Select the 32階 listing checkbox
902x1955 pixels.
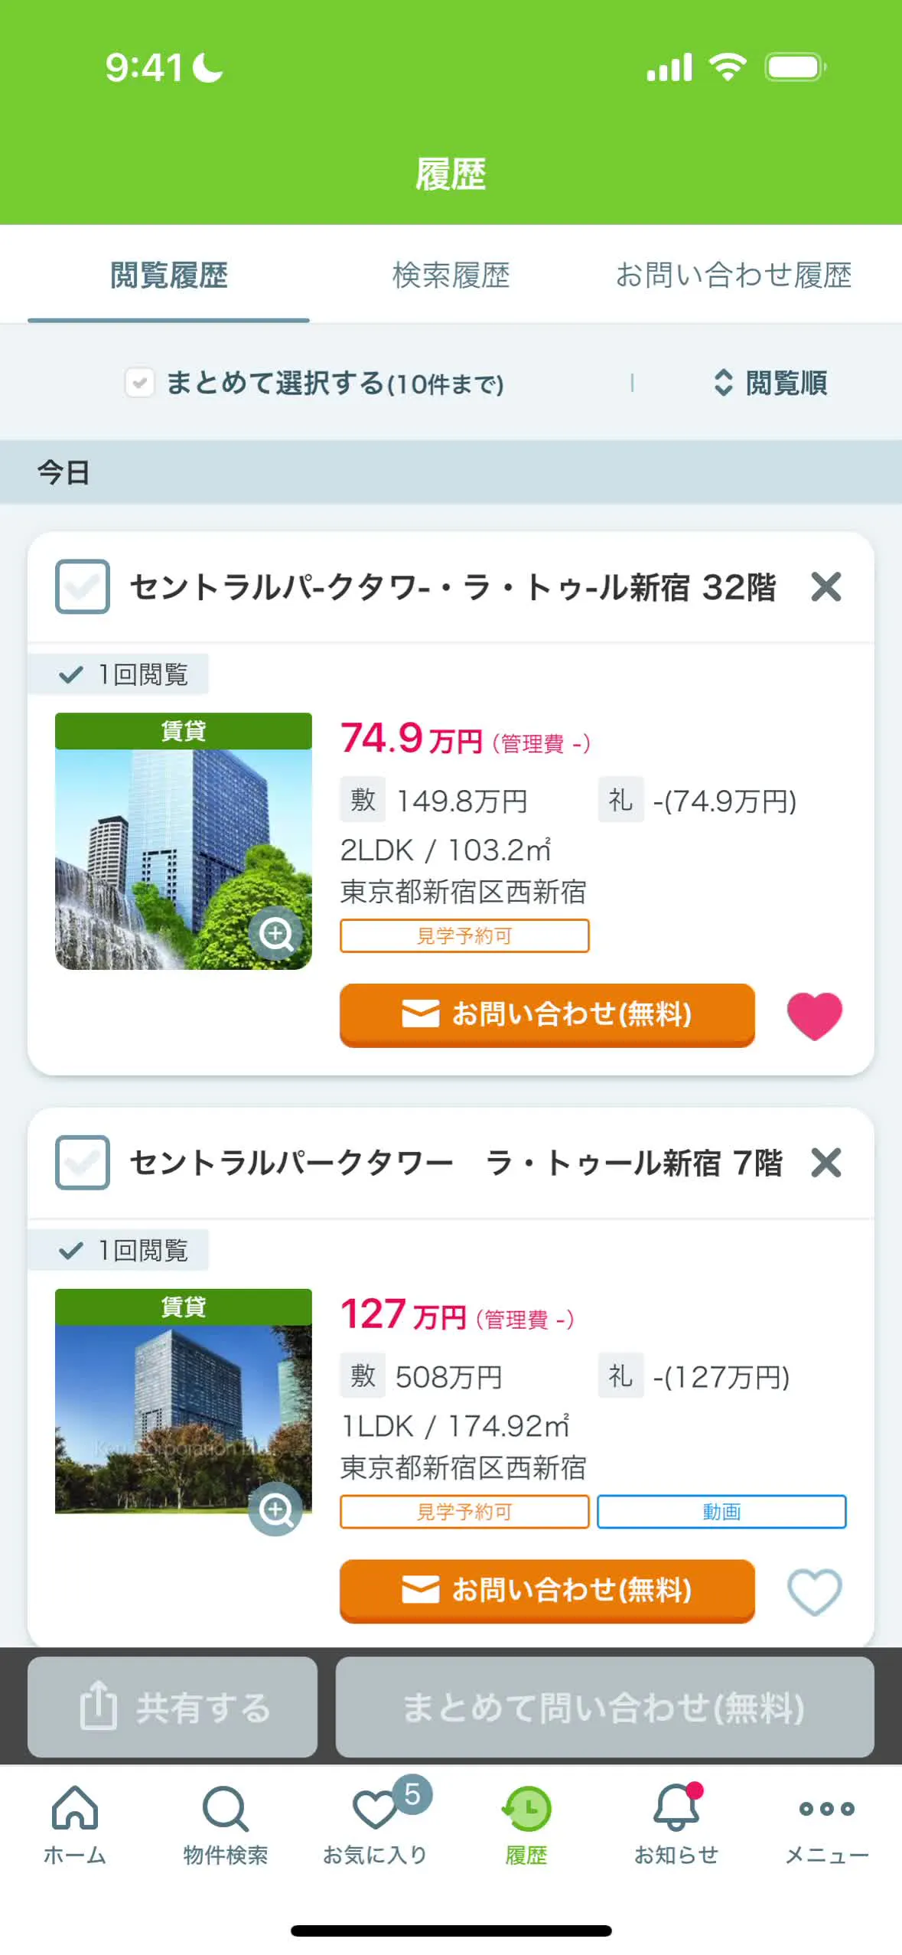click(83, 587)
